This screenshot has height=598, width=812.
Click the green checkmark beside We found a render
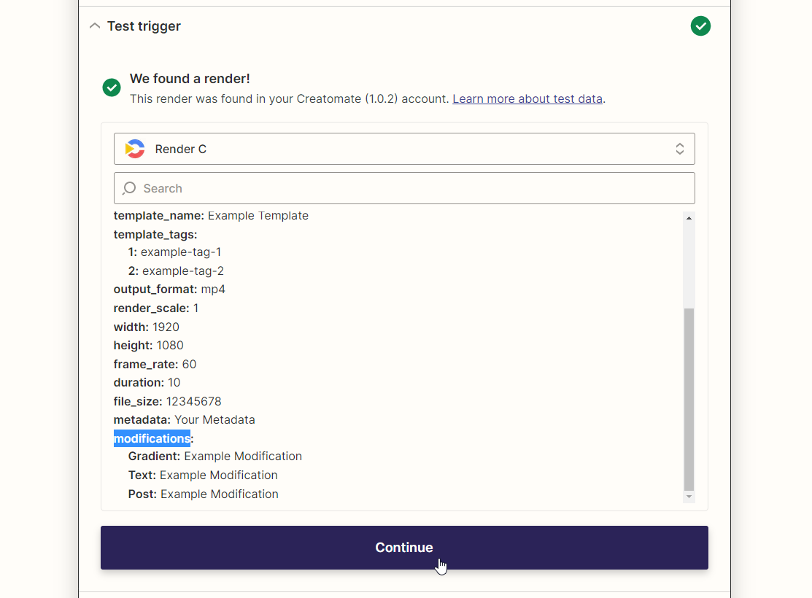pyautogui.click(x=112, y=88)
